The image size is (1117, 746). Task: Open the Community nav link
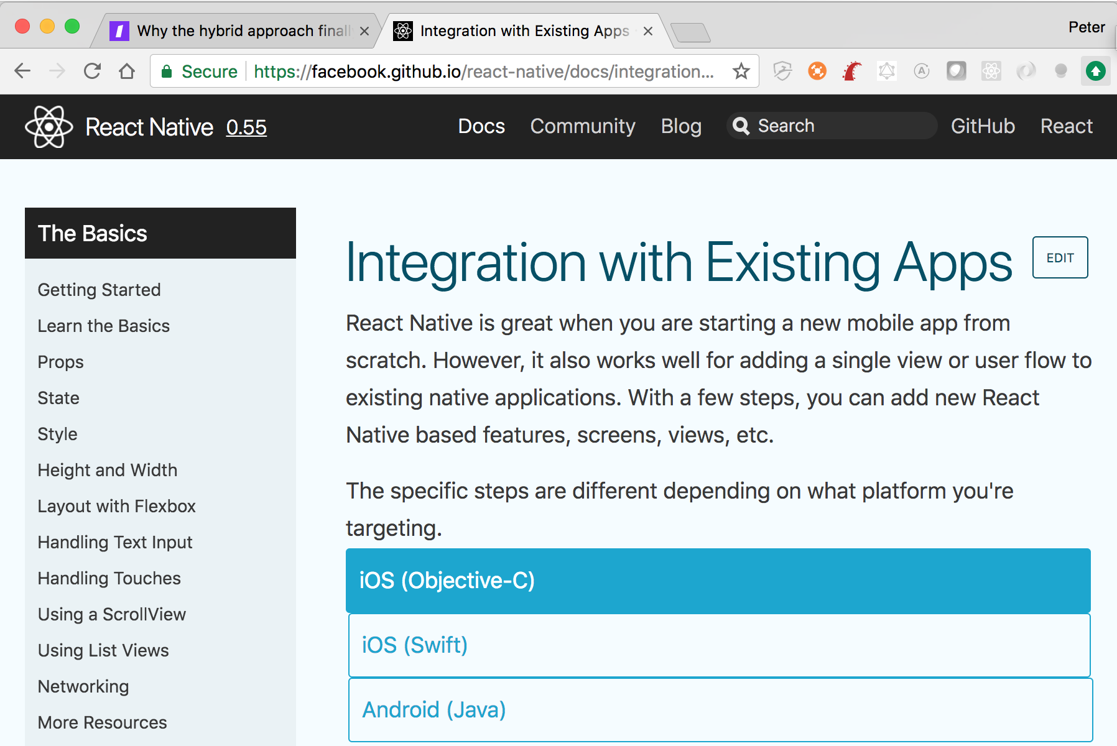[x=583, y=126]
